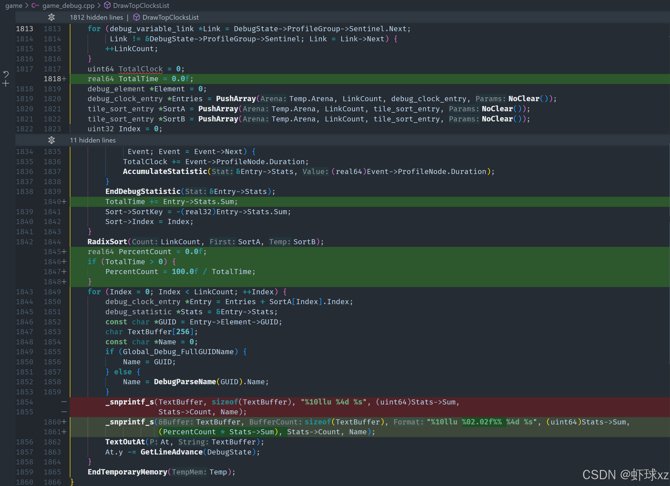Open the game folder breadcrumb
This screenshot has height=486, width=670.
[x=14, y=6]
